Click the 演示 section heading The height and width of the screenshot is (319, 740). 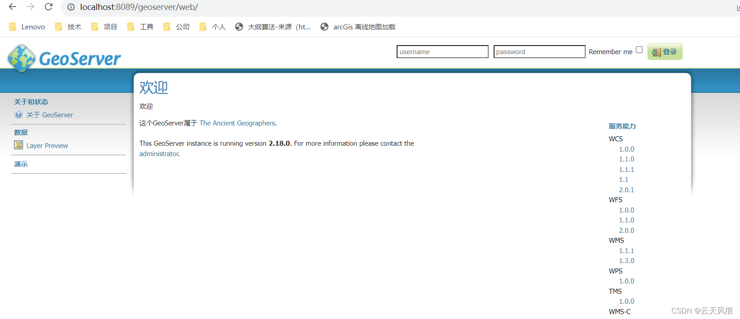pyautogui.click(x=21, y=164)
